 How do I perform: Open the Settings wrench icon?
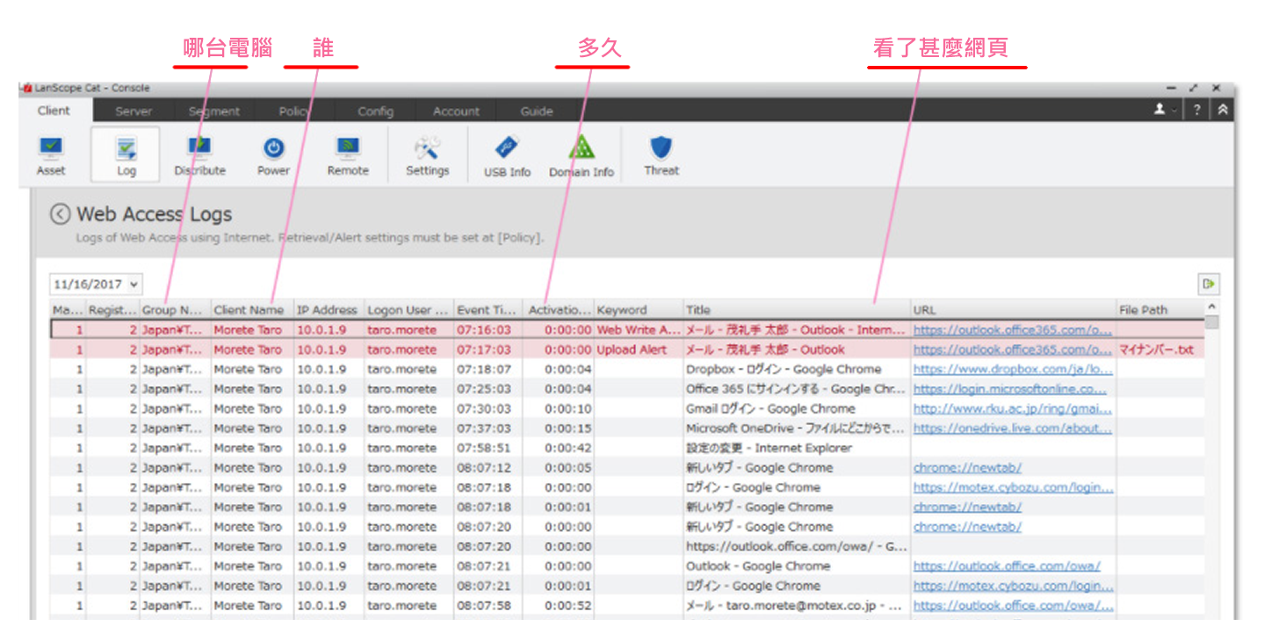point(428,155)
